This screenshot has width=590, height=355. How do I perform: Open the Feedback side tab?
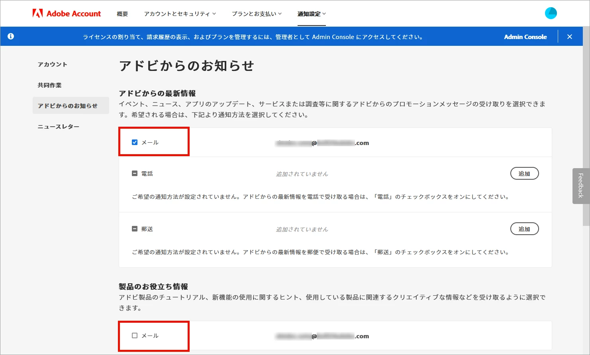pos(581,186)
